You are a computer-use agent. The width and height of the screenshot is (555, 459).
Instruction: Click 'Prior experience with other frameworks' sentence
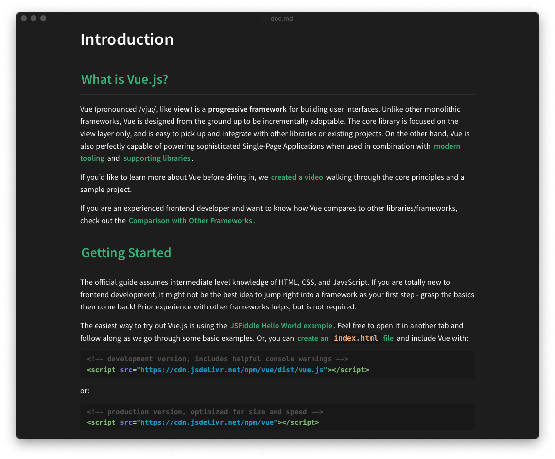[247, 307]
